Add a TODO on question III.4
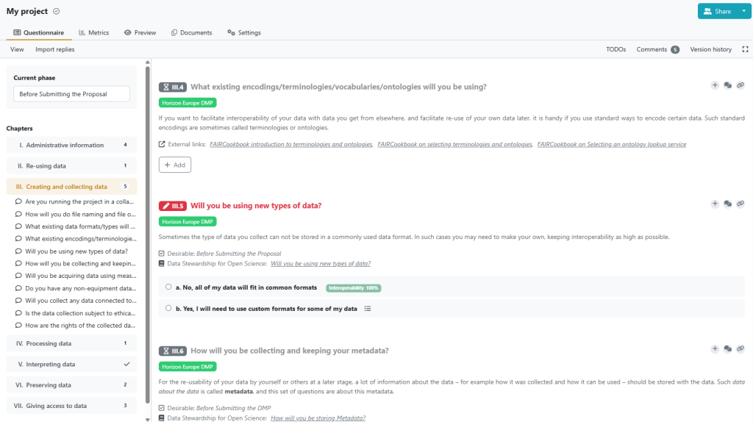The image size is (753, 422). [715, 85]
